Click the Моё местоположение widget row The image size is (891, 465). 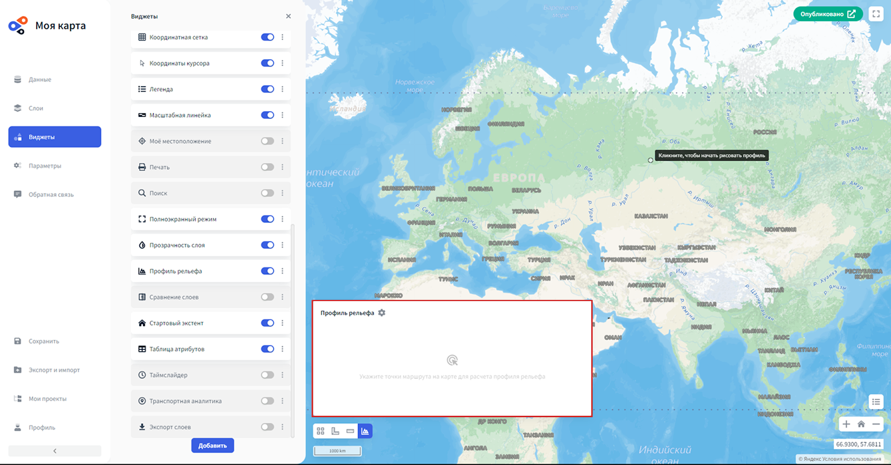(210, 141)
